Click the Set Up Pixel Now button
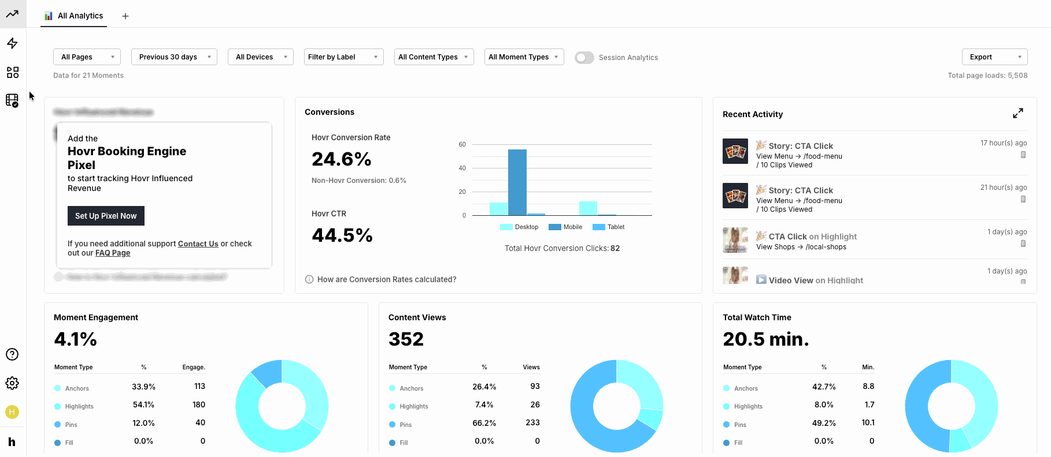 106,216
